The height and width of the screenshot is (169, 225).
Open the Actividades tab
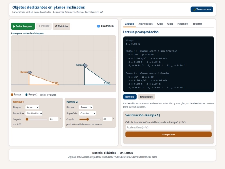coord(145,24)
